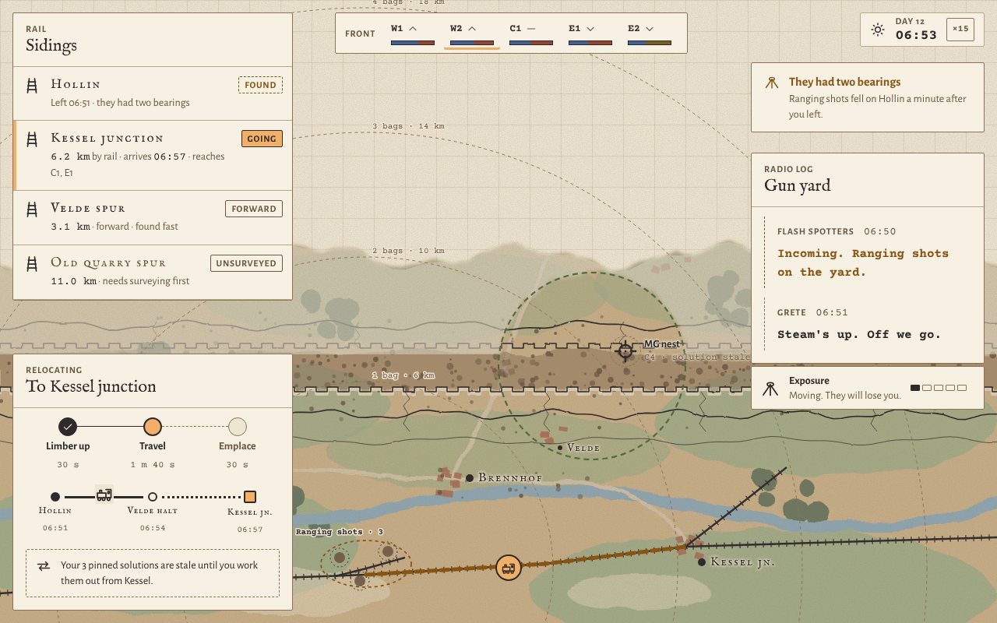Switch to the C1 front sector tab
Screen dimensions: 997x623
(x=531, y=35)
